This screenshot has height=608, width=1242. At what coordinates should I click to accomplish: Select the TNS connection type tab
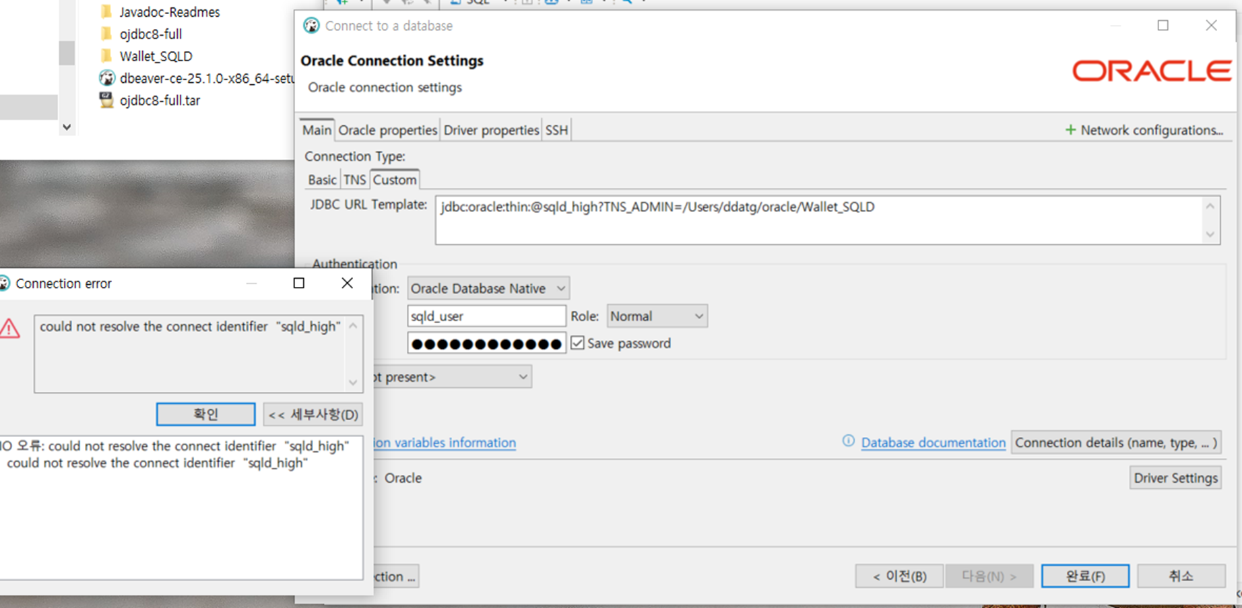(x=354, y=180)
